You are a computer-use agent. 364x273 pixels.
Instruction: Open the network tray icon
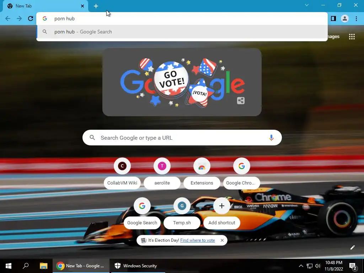310,266
